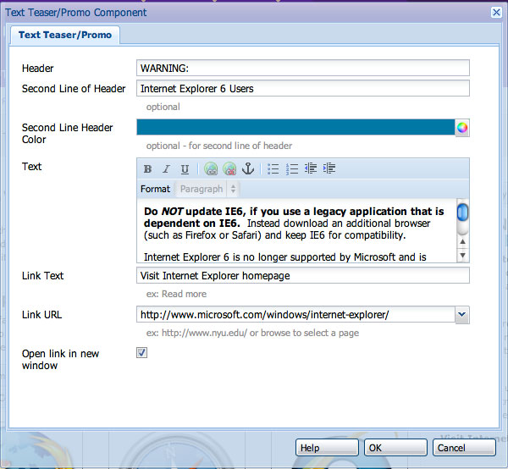The image size is (508, 469).
Task: Open color picker for header color
Action: tap(462, 128)
